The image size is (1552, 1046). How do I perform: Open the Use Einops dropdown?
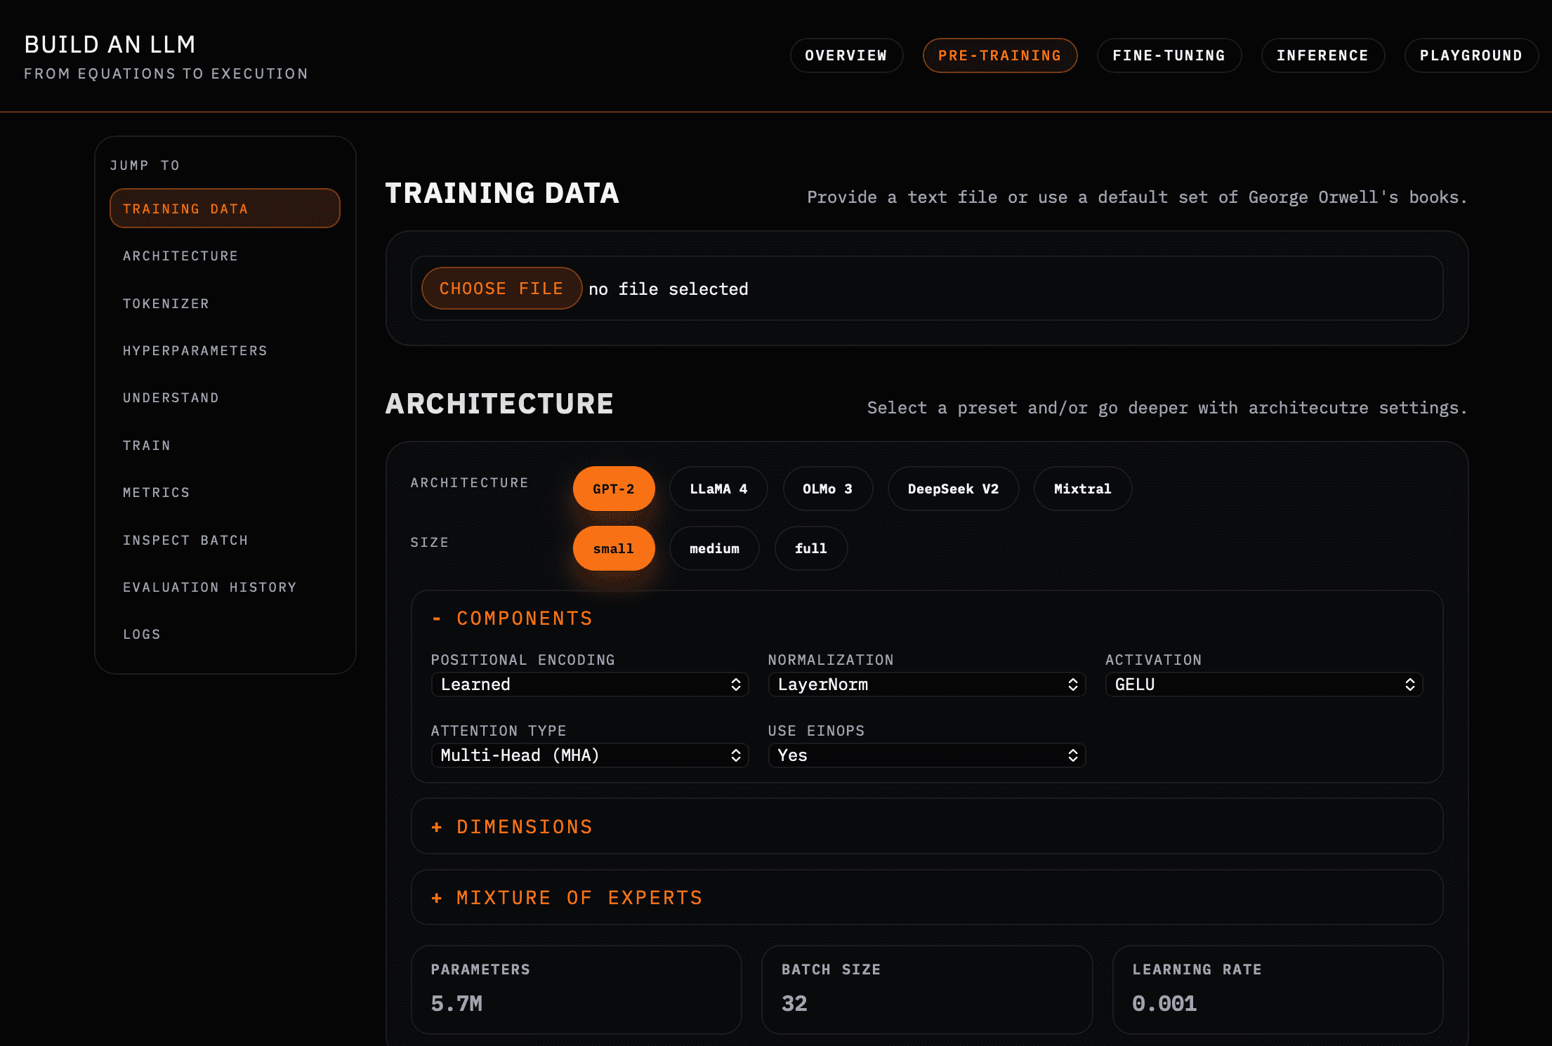coord(926,755)
